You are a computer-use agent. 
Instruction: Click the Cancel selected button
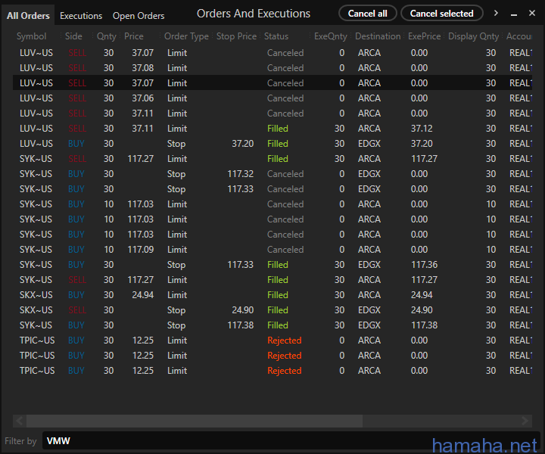click(x=442, y=13)
